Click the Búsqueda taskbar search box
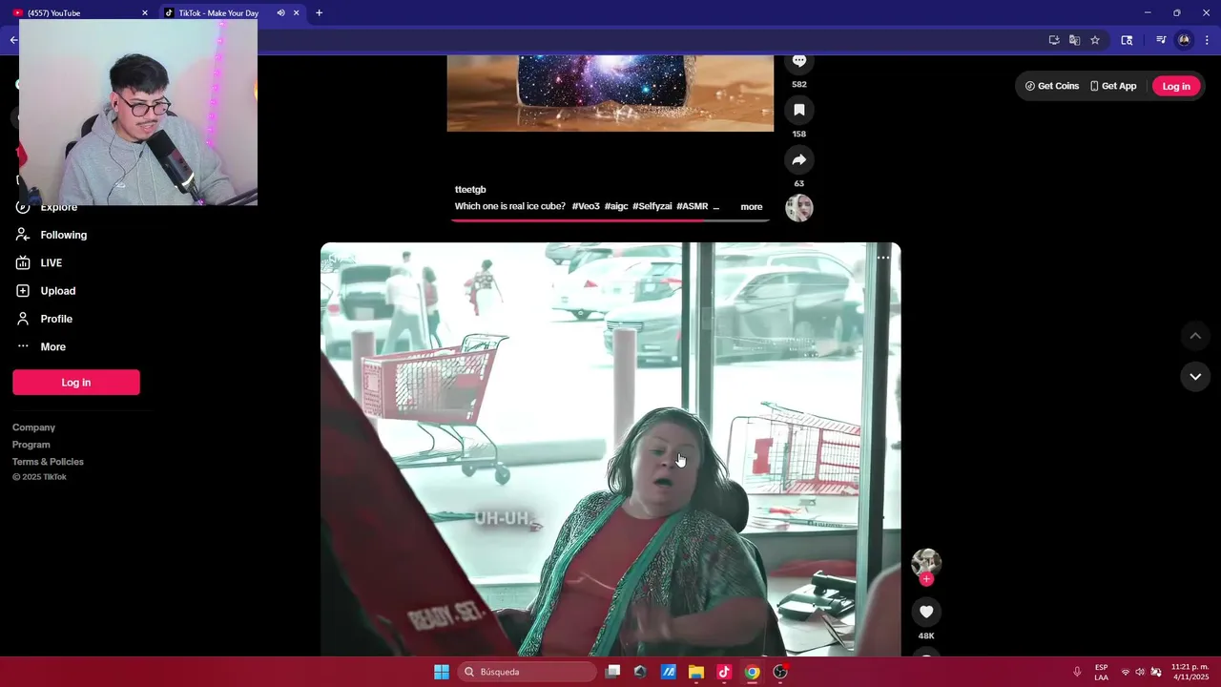 [528, 673]
